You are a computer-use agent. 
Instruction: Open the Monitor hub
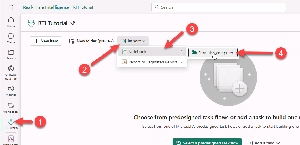[x=11, y=91]
